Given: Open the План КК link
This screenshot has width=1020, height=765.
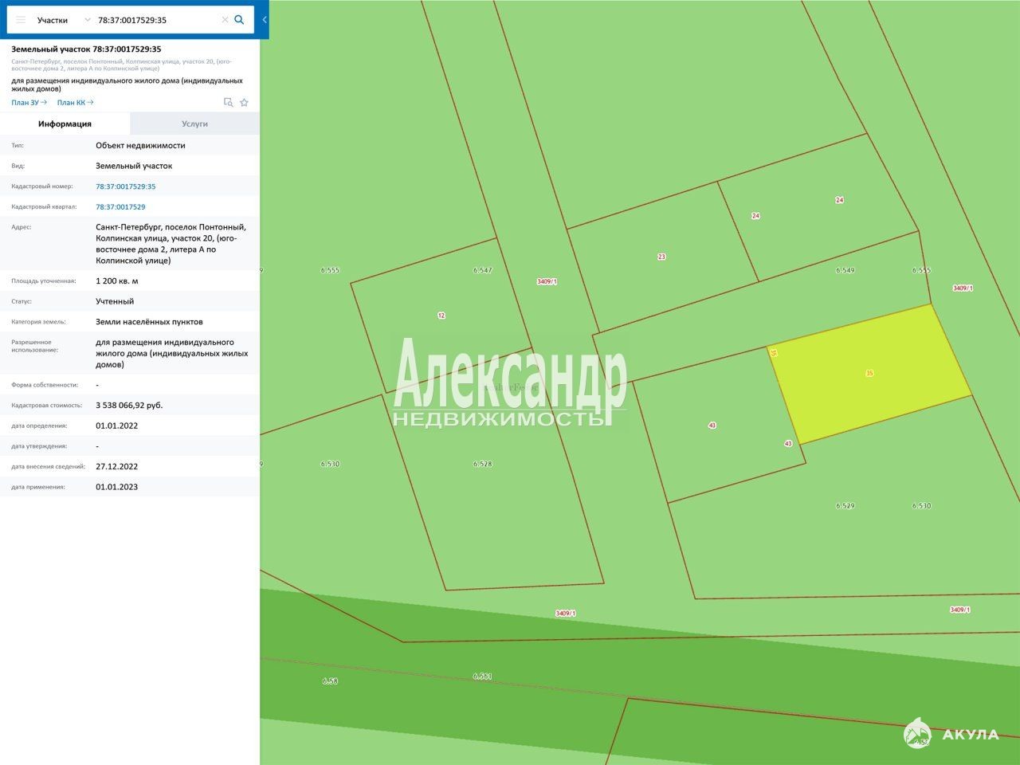Looking at the screenshot, I should [75, 103].
